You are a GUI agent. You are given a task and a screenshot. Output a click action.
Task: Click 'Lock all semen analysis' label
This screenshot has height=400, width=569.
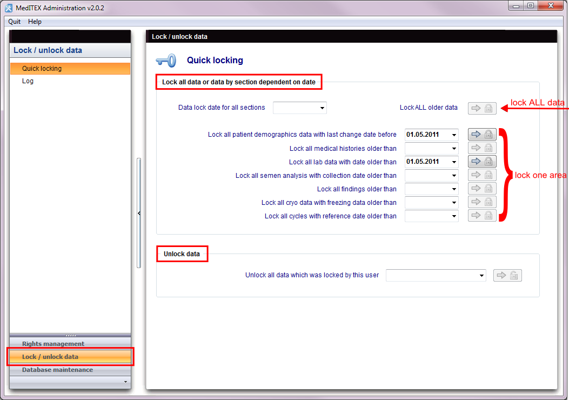(x=316, y=175)
